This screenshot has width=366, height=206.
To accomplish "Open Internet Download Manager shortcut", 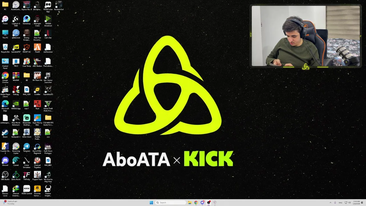I will point(16,191).
